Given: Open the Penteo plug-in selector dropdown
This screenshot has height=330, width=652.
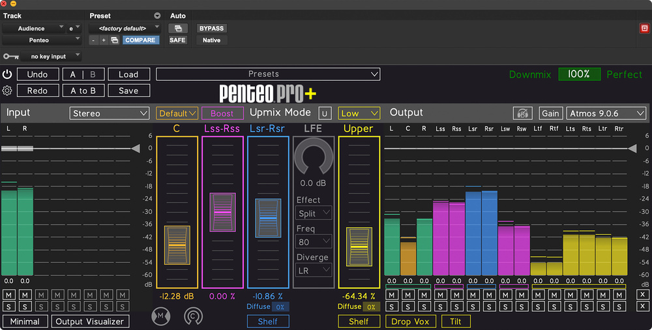Looking at the screenshot, I should point(42,40).
